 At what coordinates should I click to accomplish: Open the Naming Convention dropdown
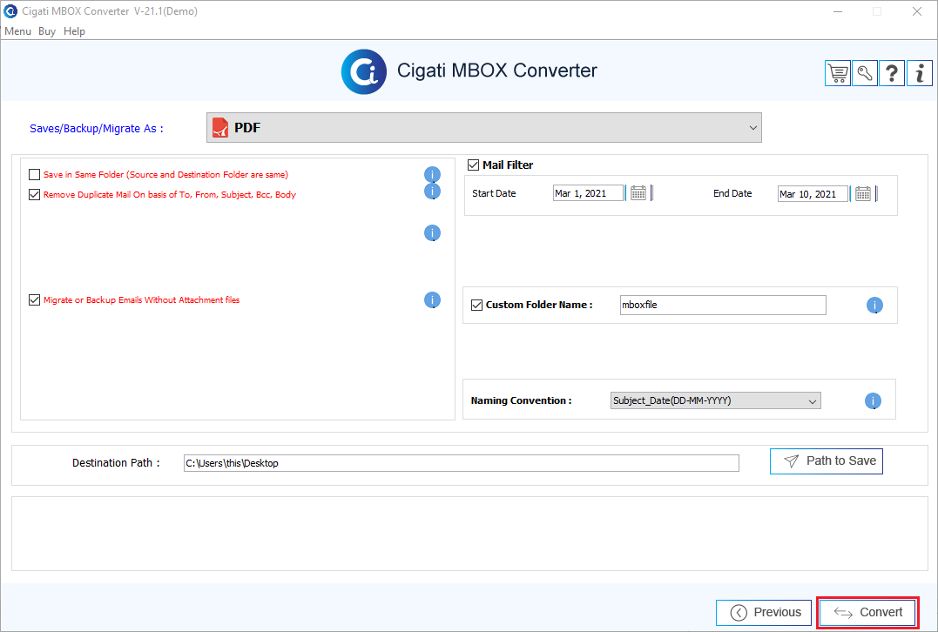click(x=715, y=400)
